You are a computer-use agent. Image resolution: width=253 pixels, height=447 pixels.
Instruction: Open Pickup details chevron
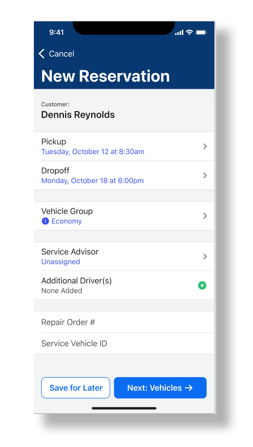click(205, 147)
